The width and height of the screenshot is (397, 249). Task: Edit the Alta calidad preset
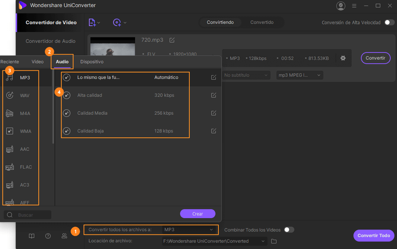pyautogui.click(x=214, y=95)
